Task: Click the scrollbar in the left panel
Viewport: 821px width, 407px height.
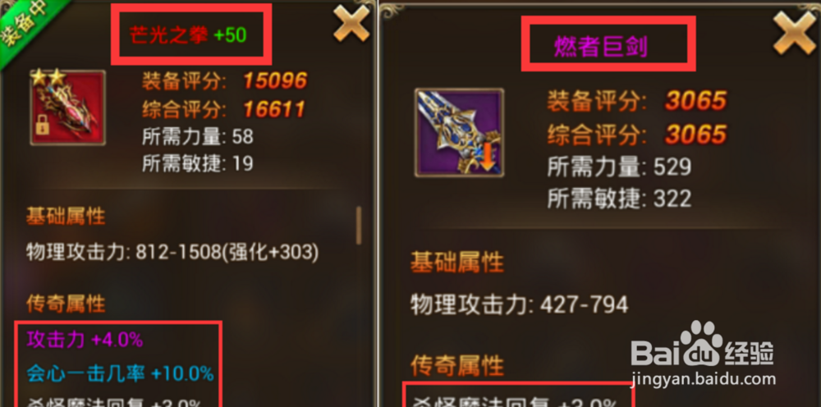Action: tap(359, 226)
